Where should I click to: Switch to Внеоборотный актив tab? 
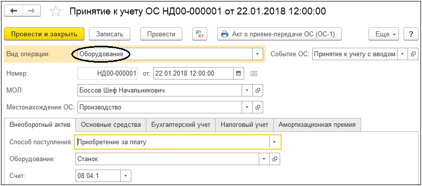point(40,125)
